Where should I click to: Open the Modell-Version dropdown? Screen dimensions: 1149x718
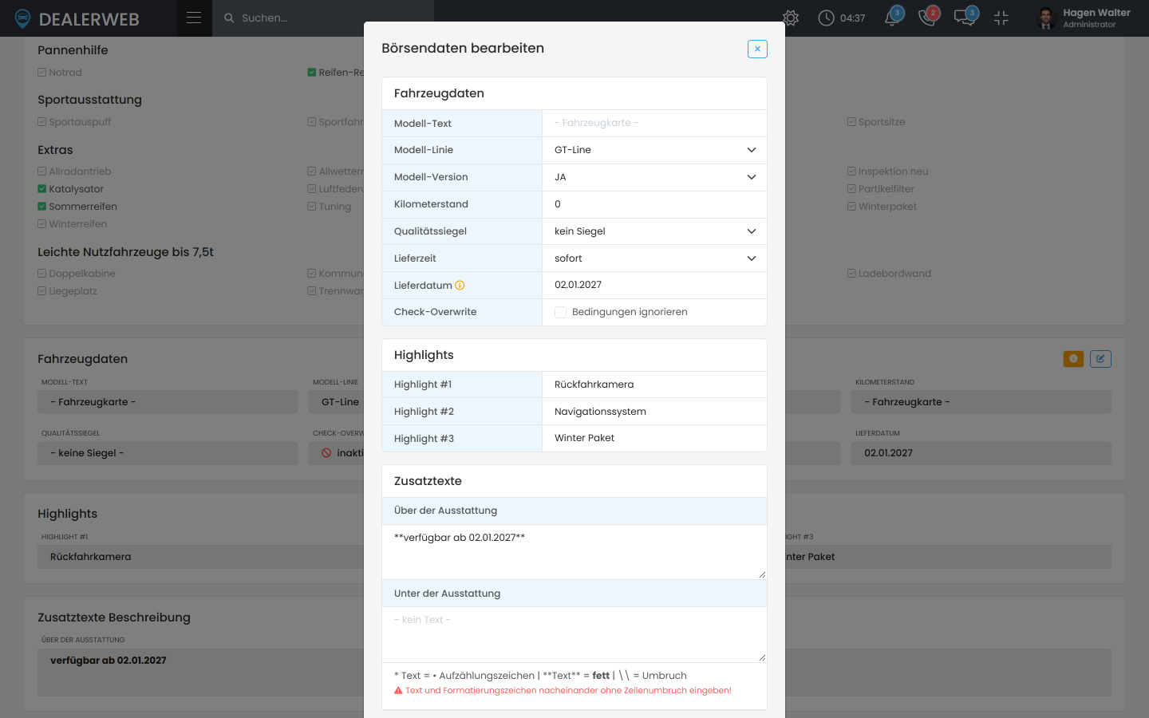point(654,177)
